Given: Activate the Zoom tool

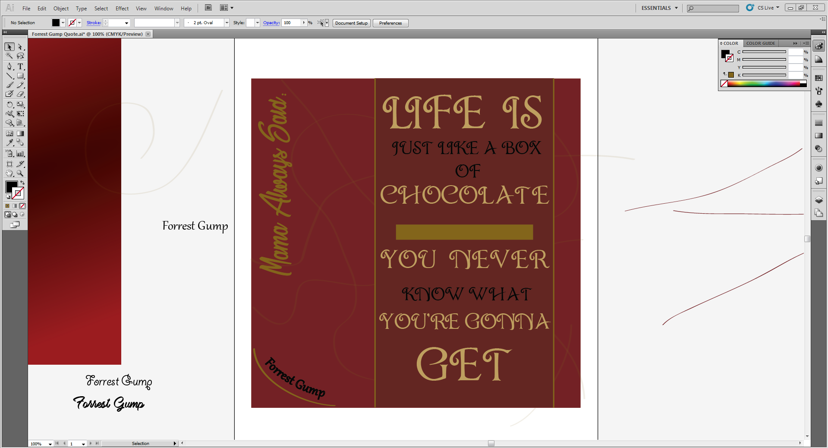Looking at the screenshot, I should tap(20, 174).
